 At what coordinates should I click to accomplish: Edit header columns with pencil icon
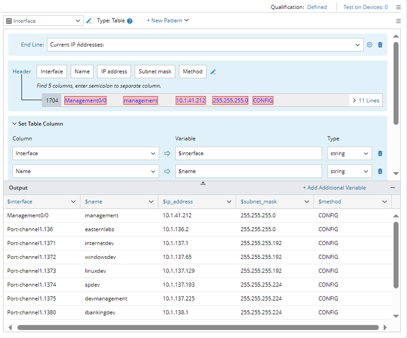pos(213,72)
